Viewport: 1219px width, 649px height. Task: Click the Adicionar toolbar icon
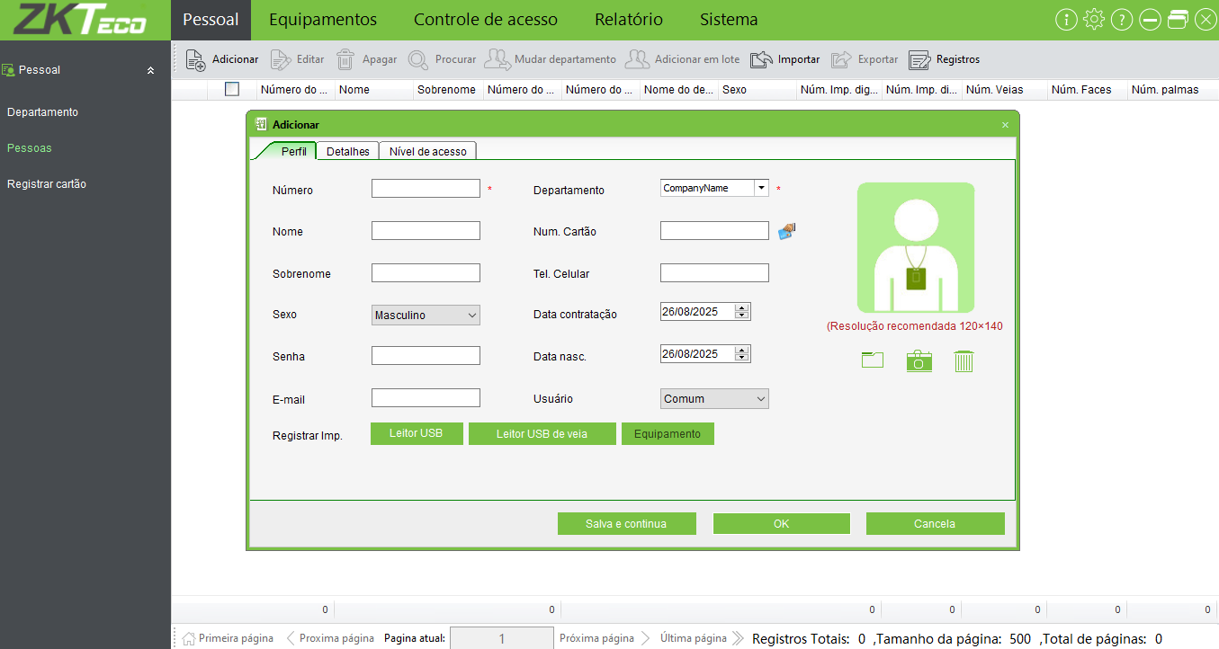pos(196,59)
